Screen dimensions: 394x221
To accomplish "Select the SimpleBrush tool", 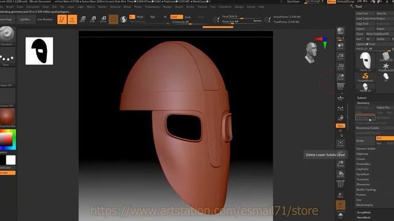I will click(365, 77).
